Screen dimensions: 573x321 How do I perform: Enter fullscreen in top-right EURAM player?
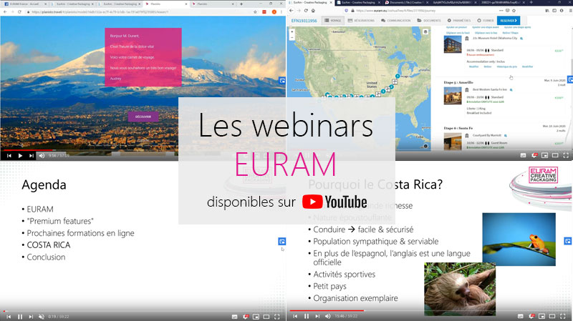pyautogui.click(x=566, y=155)
